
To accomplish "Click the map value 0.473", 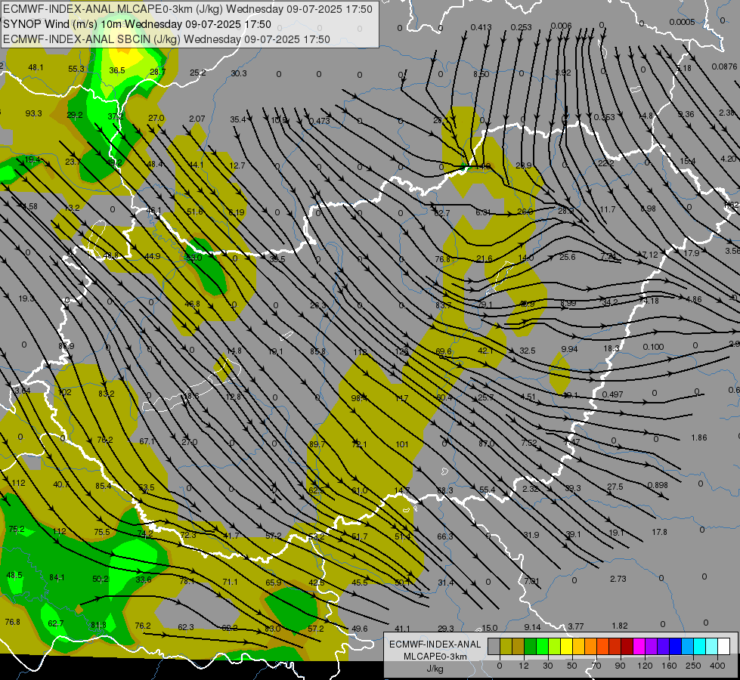I will click(320, 122).
